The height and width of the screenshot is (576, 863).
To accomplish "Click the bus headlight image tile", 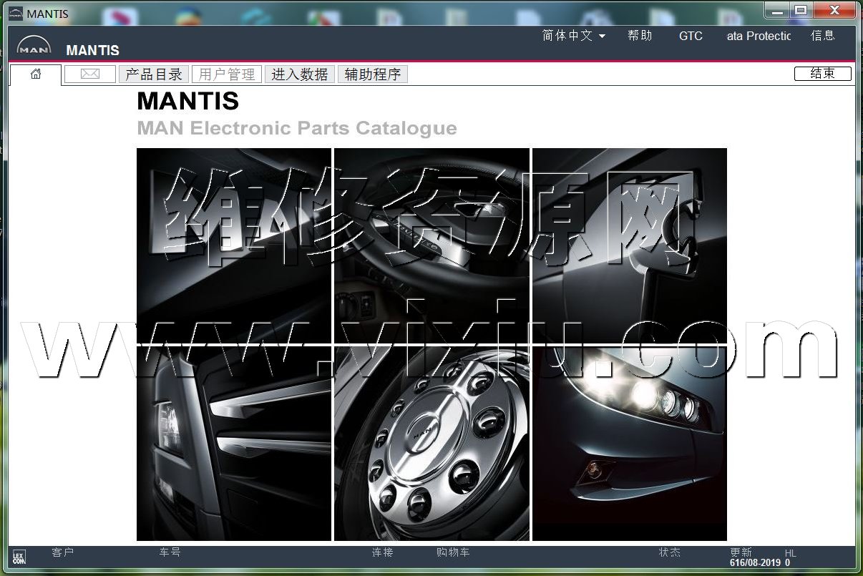I will click(630, 444).
